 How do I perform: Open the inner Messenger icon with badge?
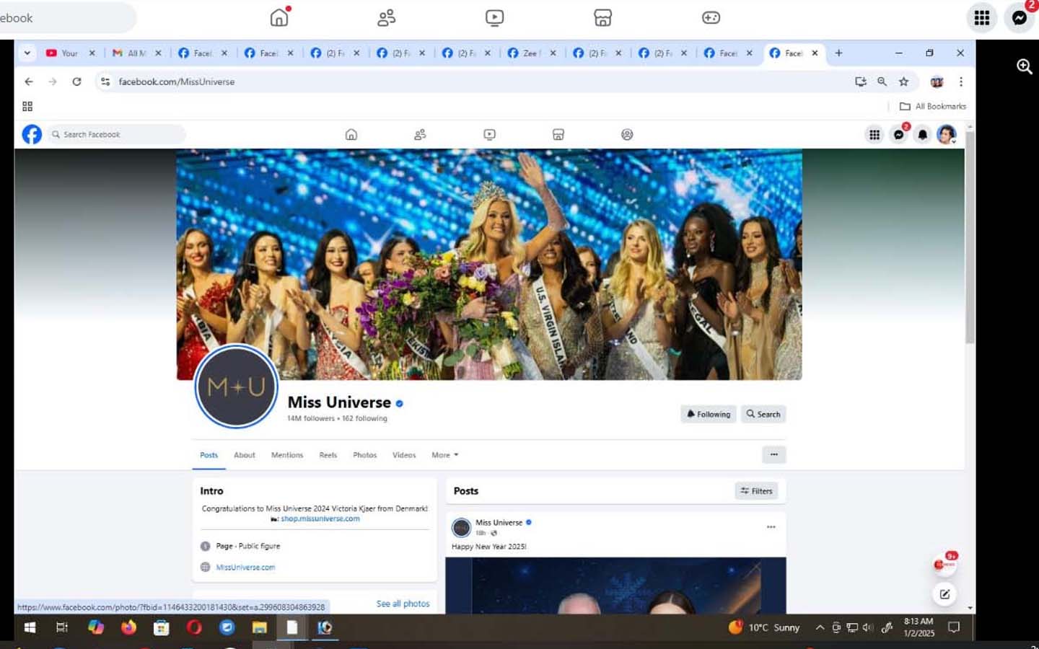coord(898,134)
